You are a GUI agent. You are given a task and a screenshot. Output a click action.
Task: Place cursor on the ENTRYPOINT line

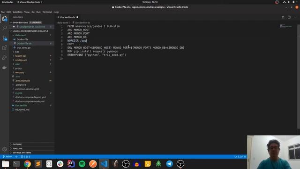(97, 55)
